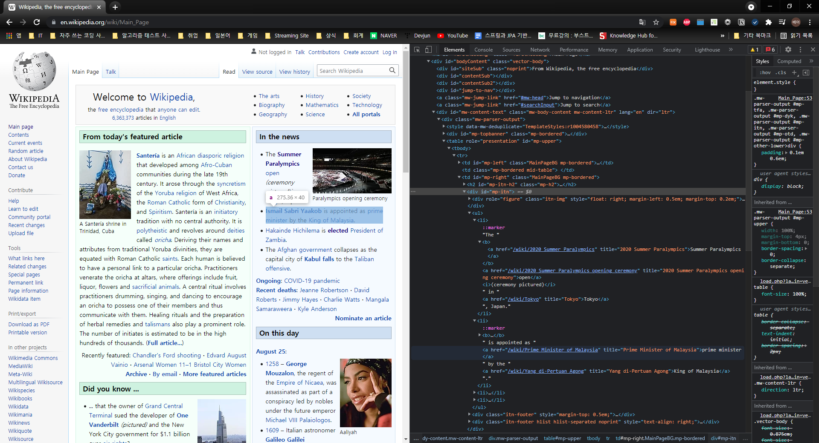
Task: Switch to the Console tab in DevTools
Action: pos(483,50)
